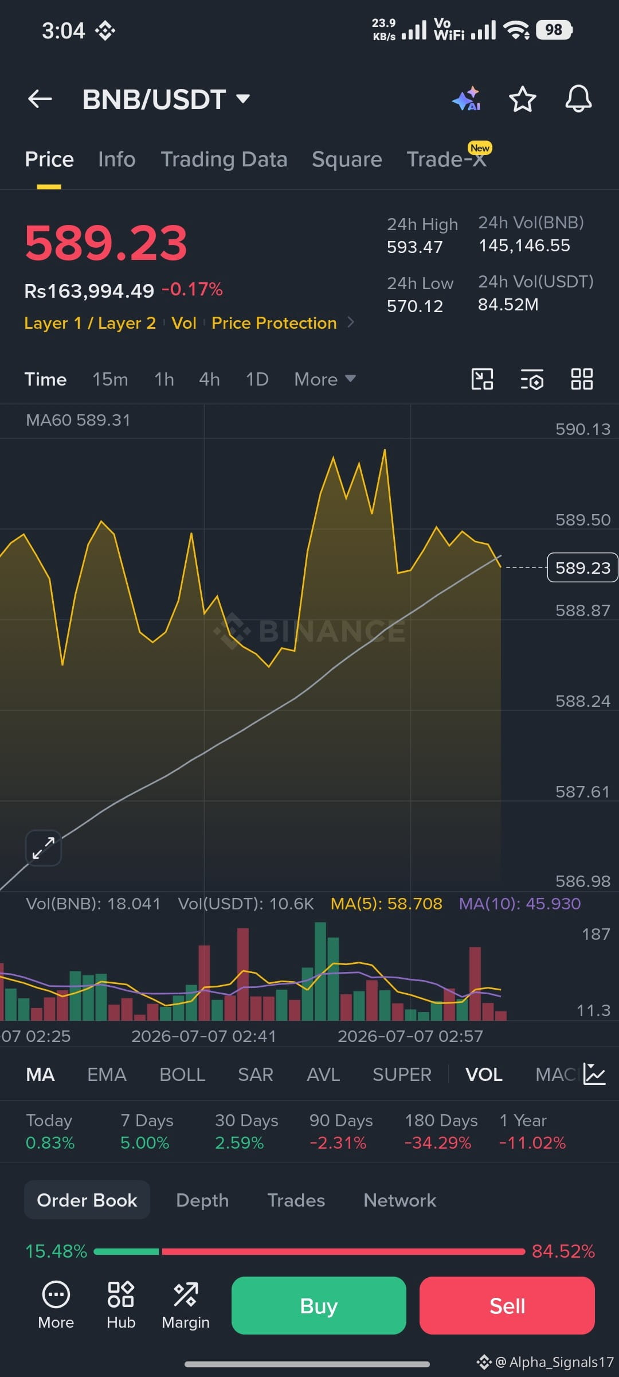Tap the 30 Days 2.59% performance
This screenshot has height=1377, width=619.
coord(246,1131)
